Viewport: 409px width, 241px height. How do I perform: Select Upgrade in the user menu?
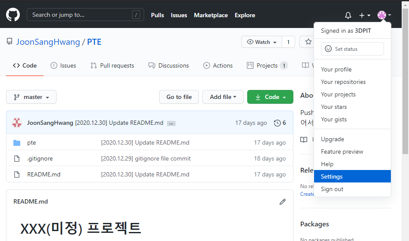352,139
